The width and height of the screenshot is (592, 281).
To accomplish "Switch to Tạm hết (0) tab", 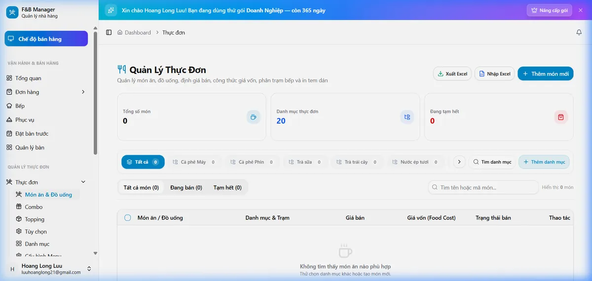I will tap(227, 187).
